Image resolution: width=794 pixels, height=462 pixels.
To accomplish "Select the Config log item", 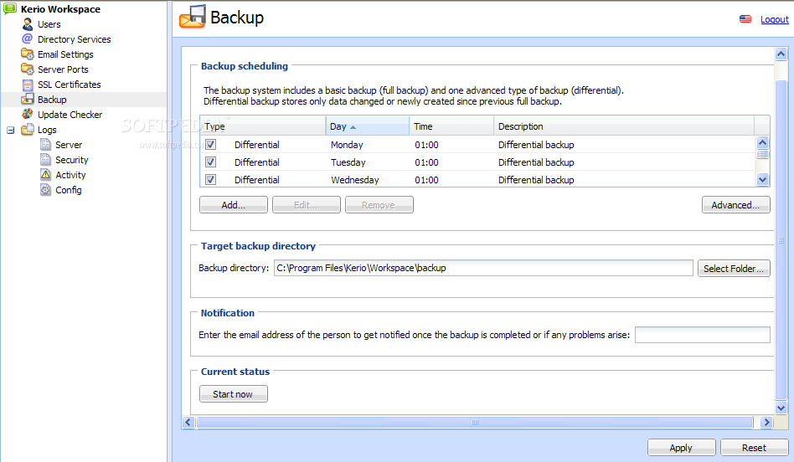I will tap(68, 190).
